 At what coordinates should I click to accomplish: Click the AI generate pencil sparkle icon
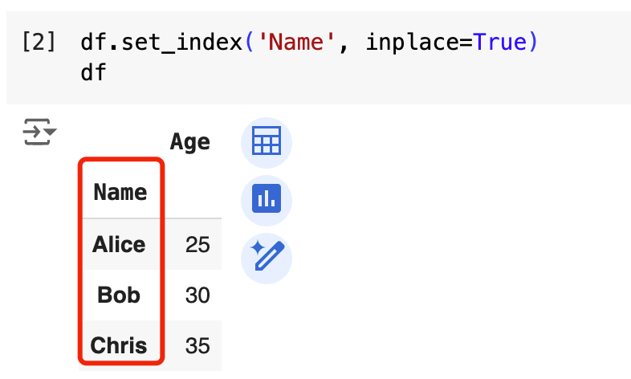[267, 257]
